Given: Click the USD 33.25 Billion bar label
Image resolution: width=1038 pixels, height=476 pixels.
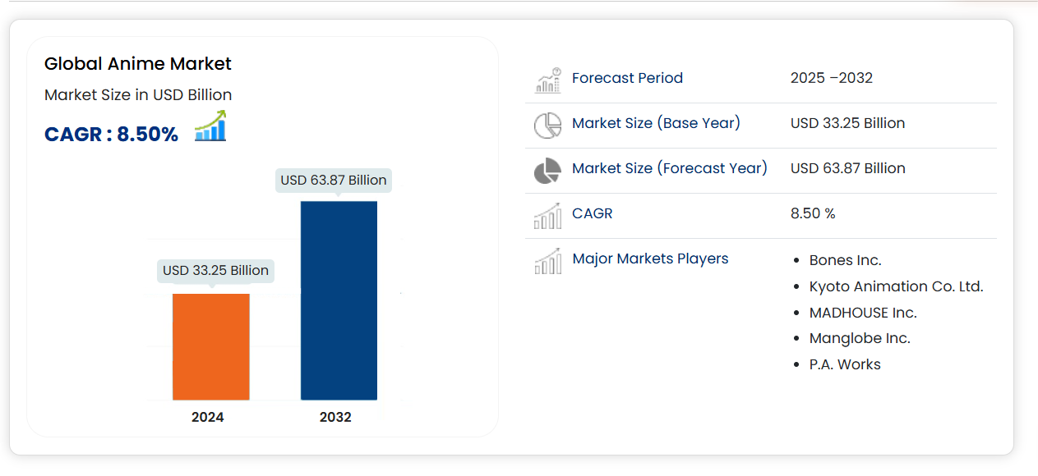Looking at the screenshot, I should click(x=215, y=270).
